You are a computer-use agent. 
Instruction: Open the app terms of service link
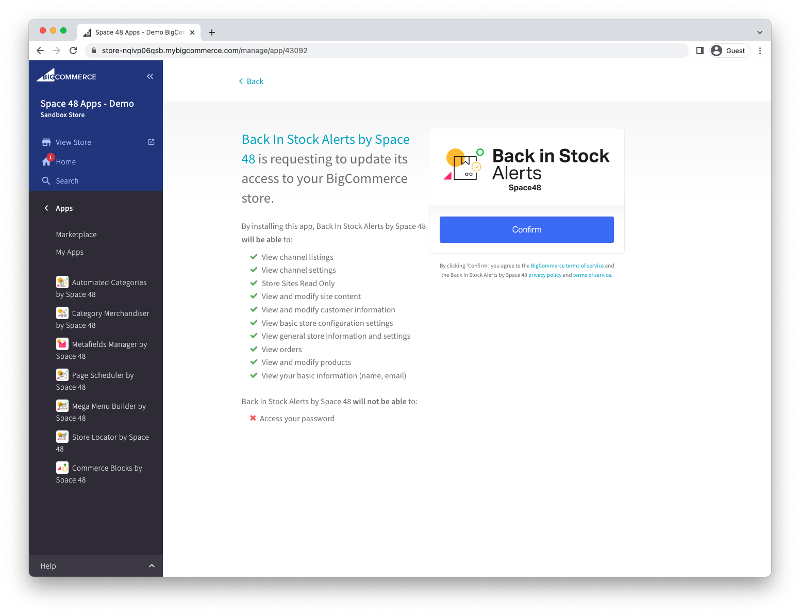(593, 275)
